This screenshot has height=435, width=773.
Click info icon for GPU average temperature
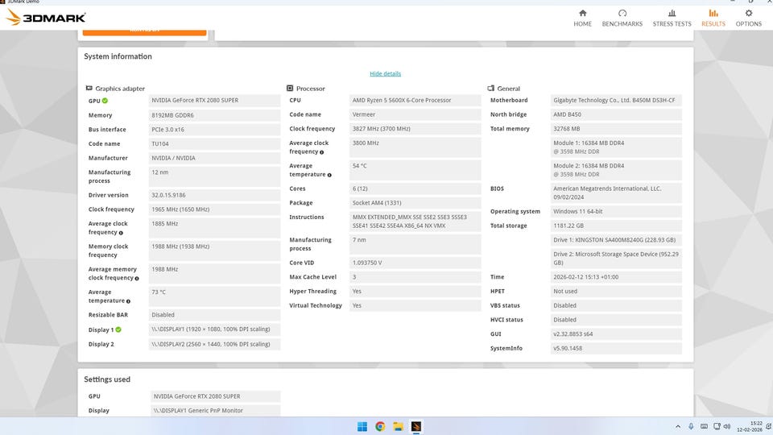[x=128, y=300]
